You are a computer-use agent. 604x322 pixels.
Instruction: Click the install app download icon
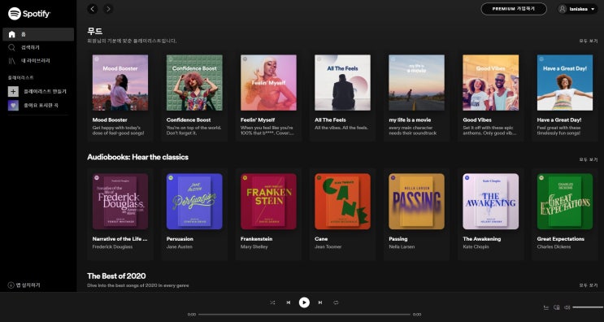pos(11,285)
